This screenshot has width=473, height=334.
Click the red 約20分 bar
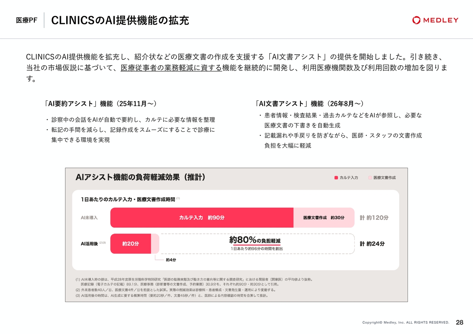131,244
